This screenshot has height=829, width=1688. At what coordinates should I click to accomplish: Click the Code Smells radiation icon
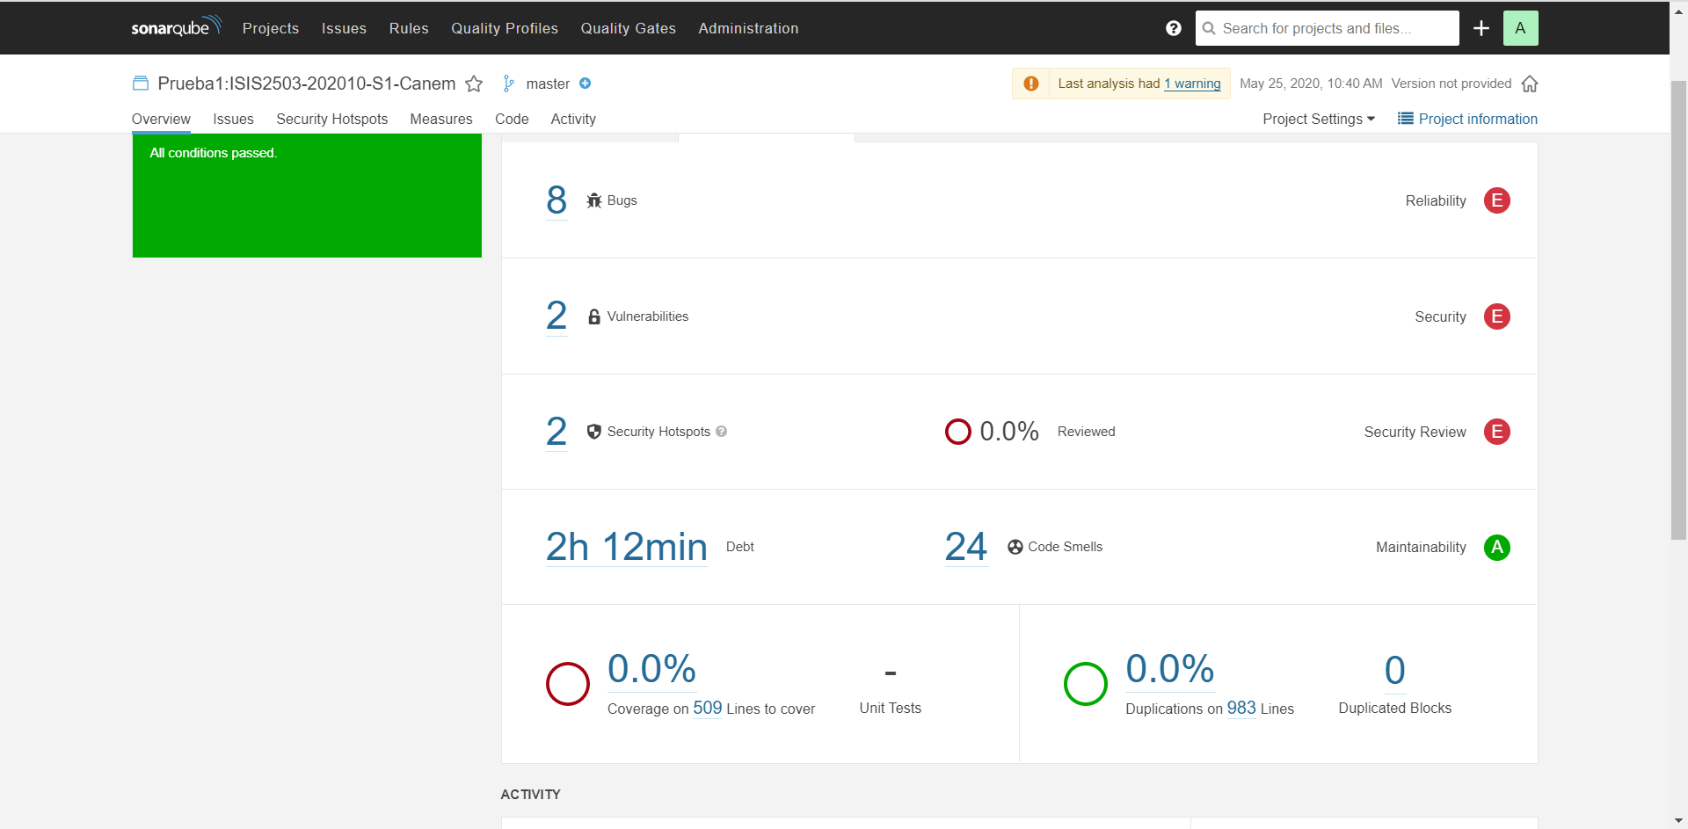1015,547
